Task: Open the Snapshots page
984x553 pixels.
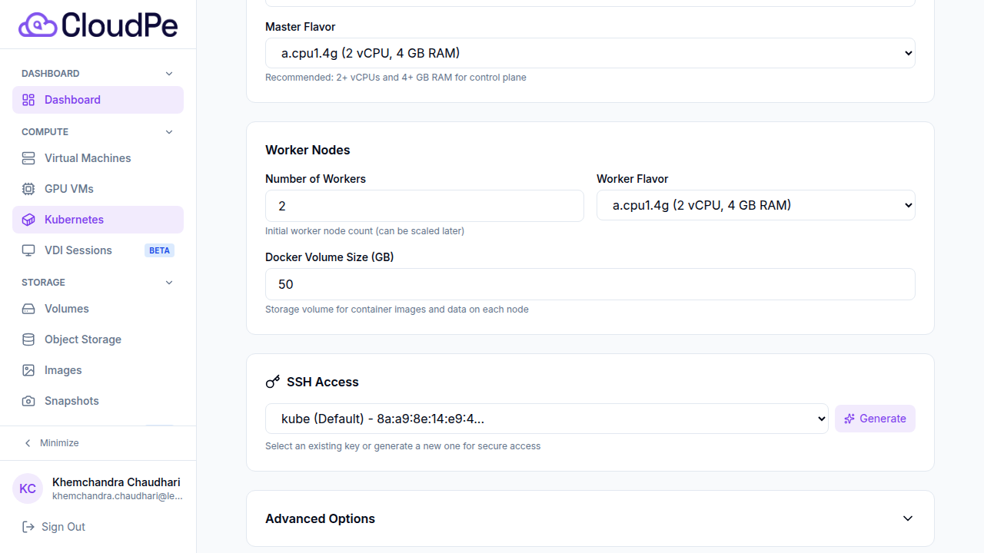Action: pos(98,401)
